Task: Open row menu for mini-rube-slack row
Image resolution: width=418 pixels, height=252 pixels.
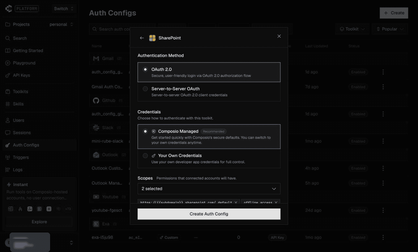Action: (383, 141)
